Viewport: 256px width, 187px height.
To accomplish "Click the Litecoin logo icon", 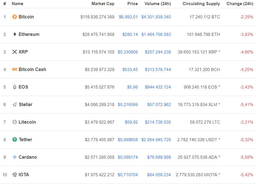I will tap(14, 122).
